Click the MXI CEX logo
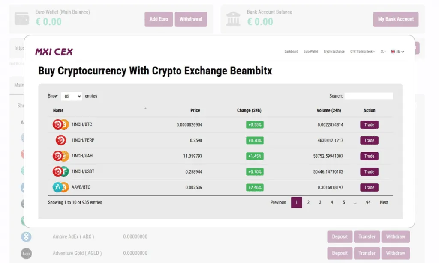 (54, 52)
